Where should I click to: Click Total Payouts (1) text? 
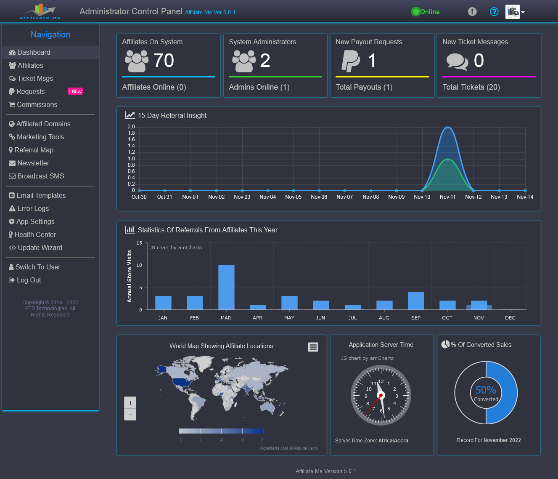[x=364, y=87]
